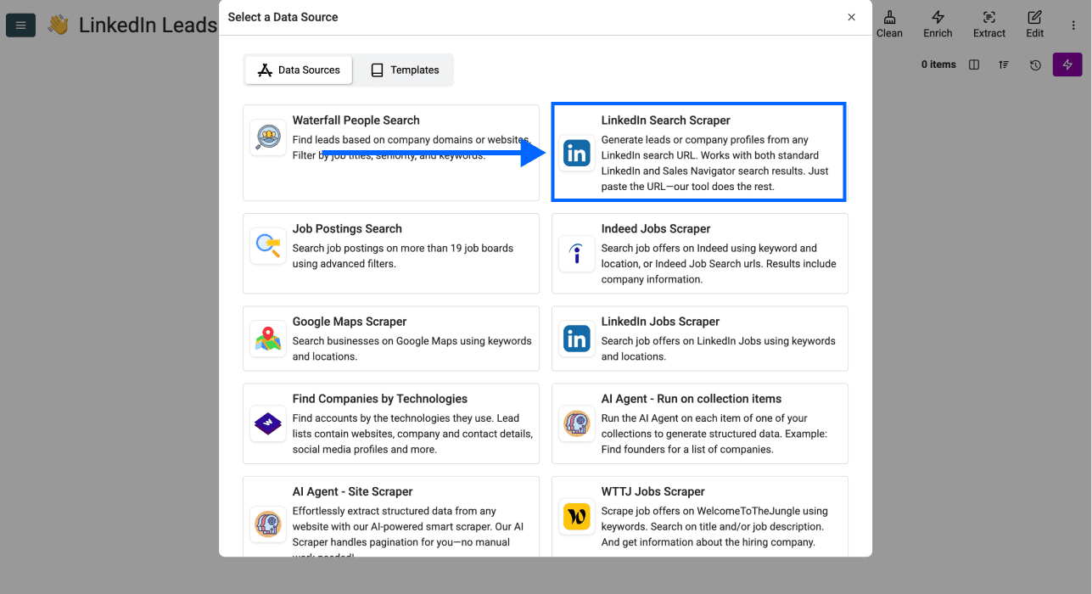This screenshot has width=1092, height=594.
Task: Select the Waterfall People Search card
Action: tap(390, 151)
